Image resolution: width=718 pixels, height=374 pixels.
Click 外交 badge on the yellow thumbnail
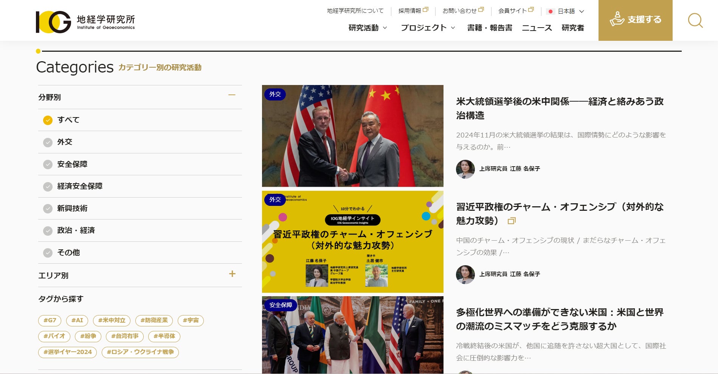pos(275,200)
